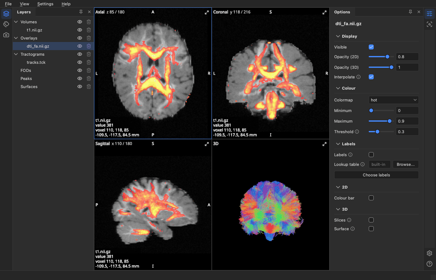Enable the 3D Slices checkbox

coord(371,220)
